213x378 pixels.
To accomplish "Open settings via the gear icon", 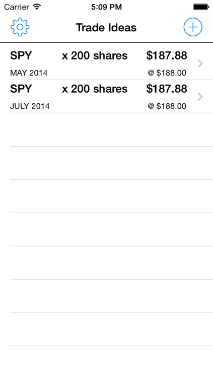I will tap(20, 27).
